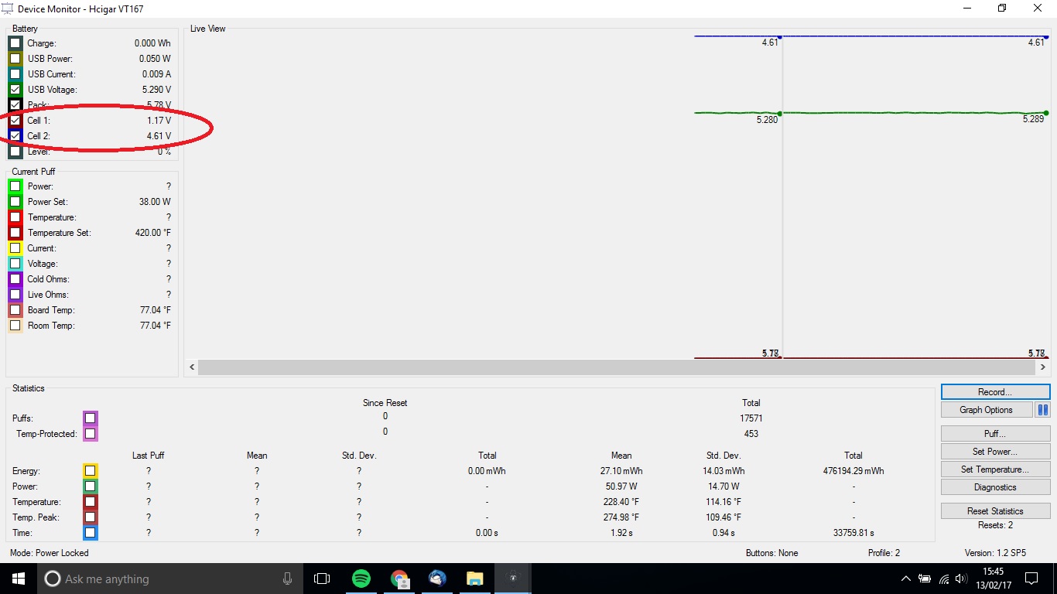Enable the Charge graph checkbox
This screenshot has width=1057, height=594.
(15, 43)
